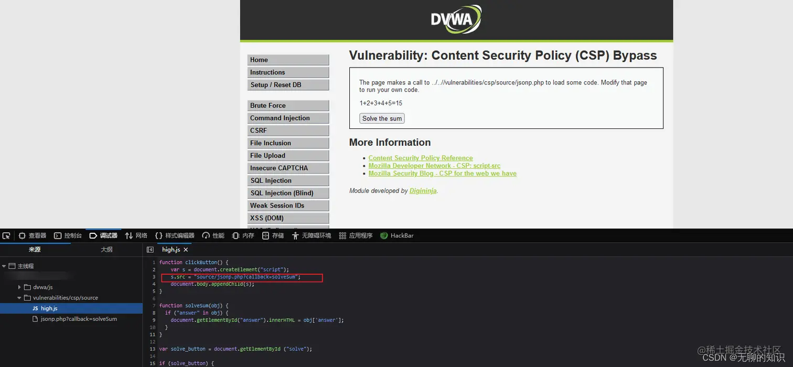This screenshot has height=367, width=793.
Task: Select the high.js editor tab
Action: (x=171, y=250)
